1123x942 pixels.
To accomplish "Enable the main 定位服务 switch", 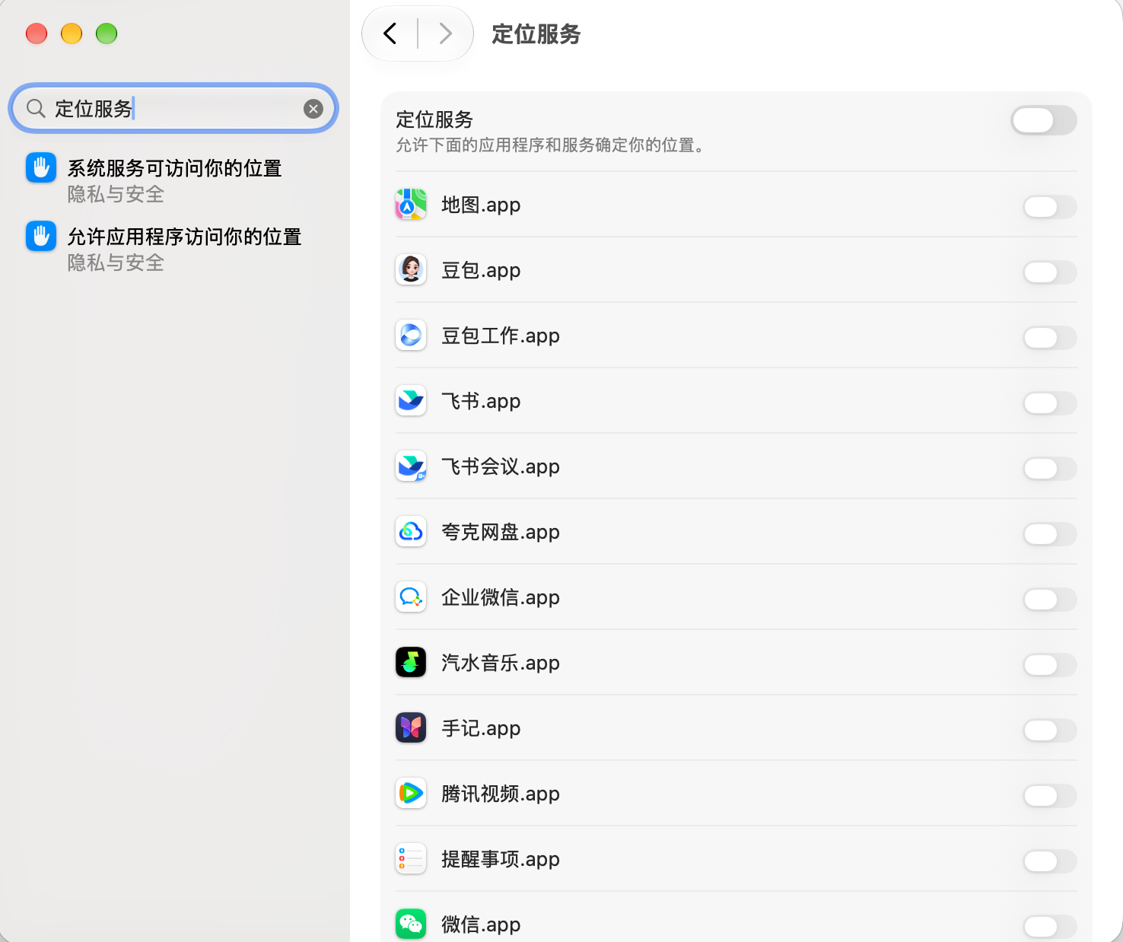I will coord(1043,120).
